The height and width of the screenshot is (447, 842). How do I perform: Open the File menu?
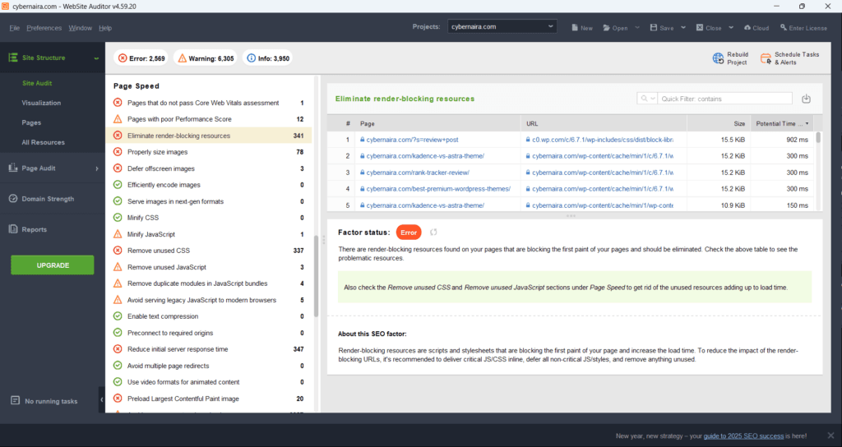tap(15, 28)
